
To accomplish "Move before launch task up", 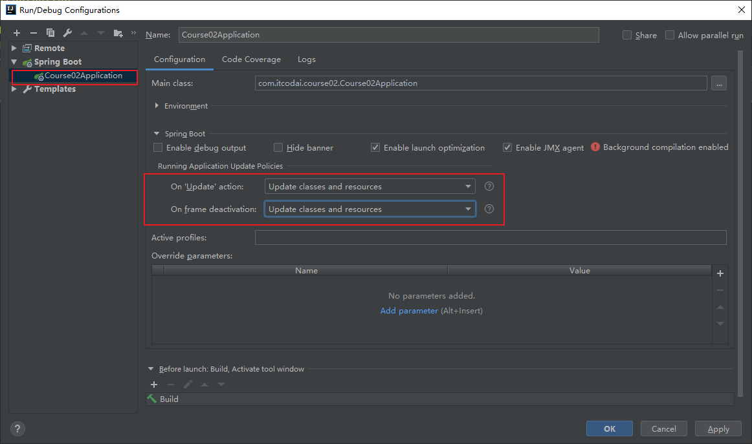I will [x=205, y=385].
